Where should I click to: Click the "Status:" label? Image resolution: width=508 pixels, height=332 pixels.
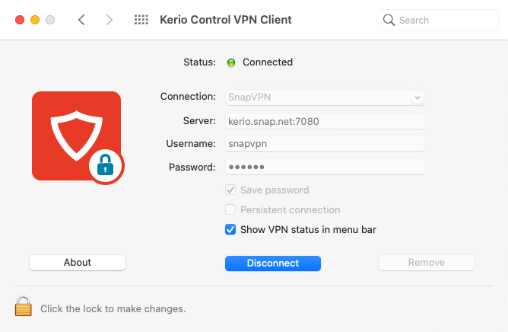coord(199,62)
